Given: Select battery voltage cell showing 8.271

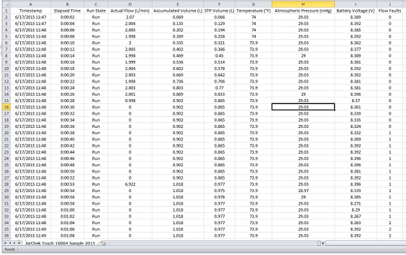Looking at the screenshot, I should click(356, 203).
